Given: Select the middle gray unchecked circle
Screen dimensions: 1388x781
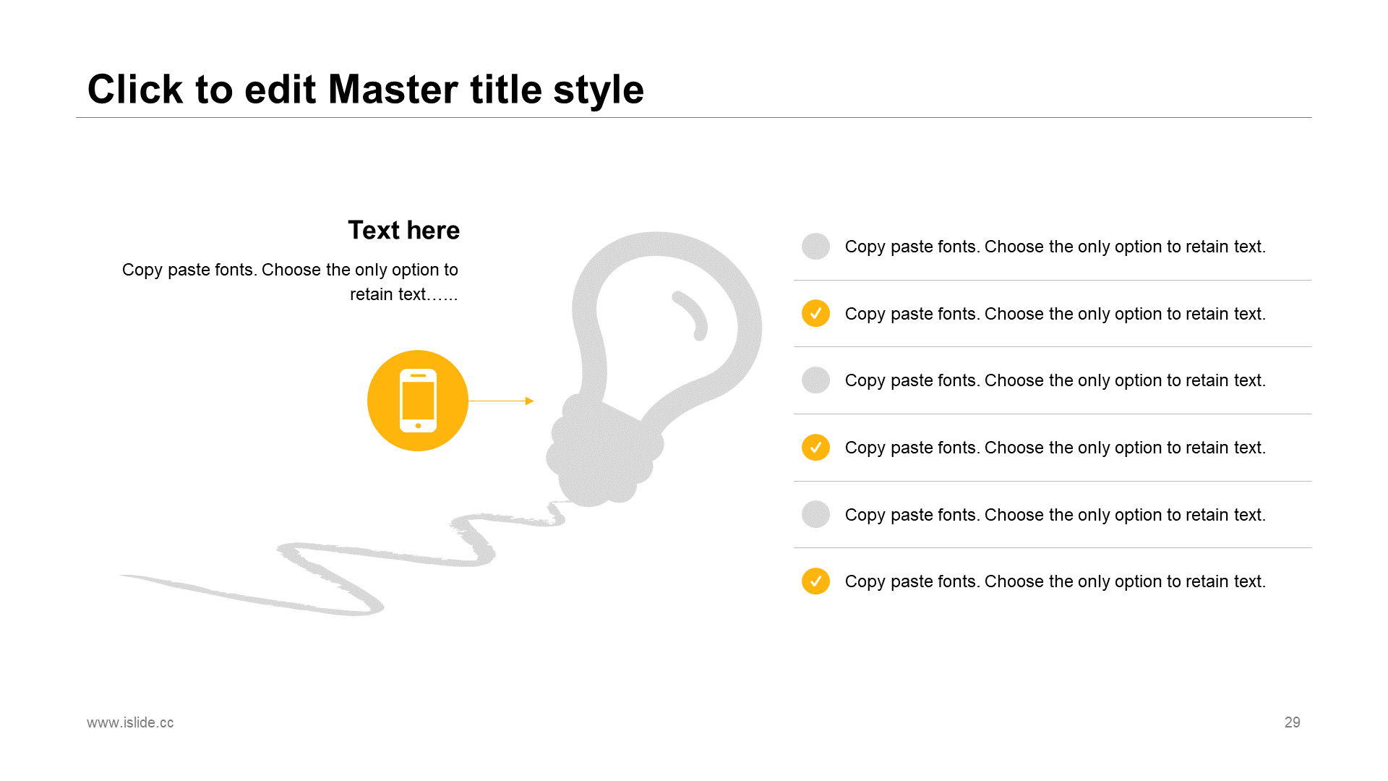Looking at the screenshot, I should (815, 380).
